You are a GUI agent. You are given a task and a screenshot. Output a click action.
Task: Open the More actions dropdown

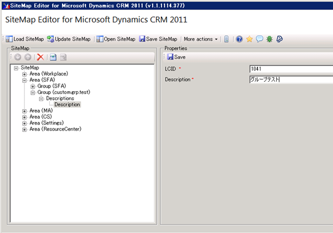tap(201, 39)
